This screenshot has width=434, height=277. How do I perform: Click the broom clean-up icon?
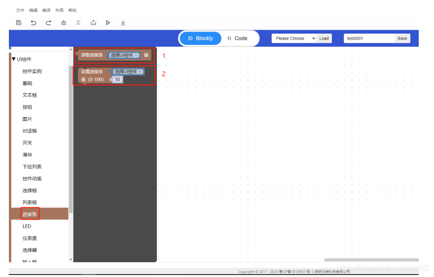(x=64, y=23)
